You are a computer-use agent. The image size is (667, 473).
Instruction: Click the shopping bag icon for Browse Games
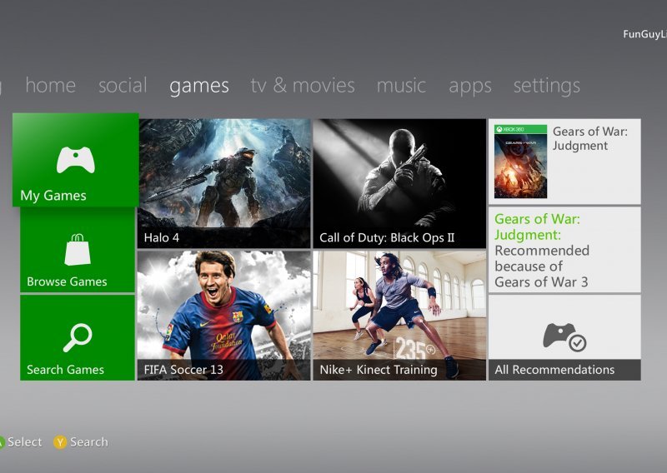coord(78,250)
